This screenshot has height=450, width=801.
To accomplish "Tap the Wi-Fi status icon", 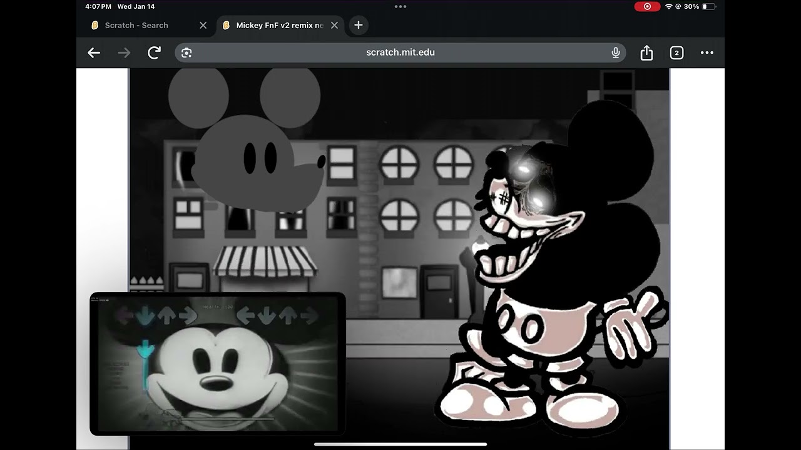I will (668, 6).
